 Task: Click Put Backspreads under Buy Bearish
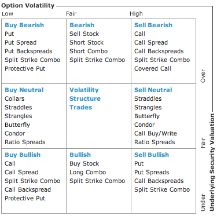click(28, 52)
